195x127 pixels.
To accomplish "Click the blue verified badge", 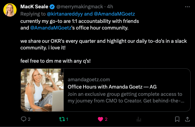I will point(52,7).
